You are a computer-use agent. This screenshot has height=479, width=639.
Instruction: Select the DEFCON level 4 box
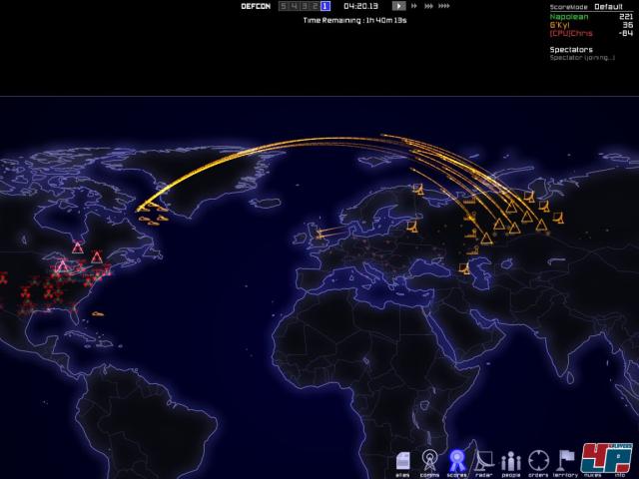coord(294,6)
